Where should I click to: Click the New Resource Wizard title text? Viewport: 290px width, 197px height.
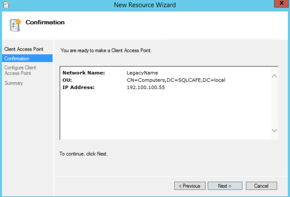(x=145, y=5)
